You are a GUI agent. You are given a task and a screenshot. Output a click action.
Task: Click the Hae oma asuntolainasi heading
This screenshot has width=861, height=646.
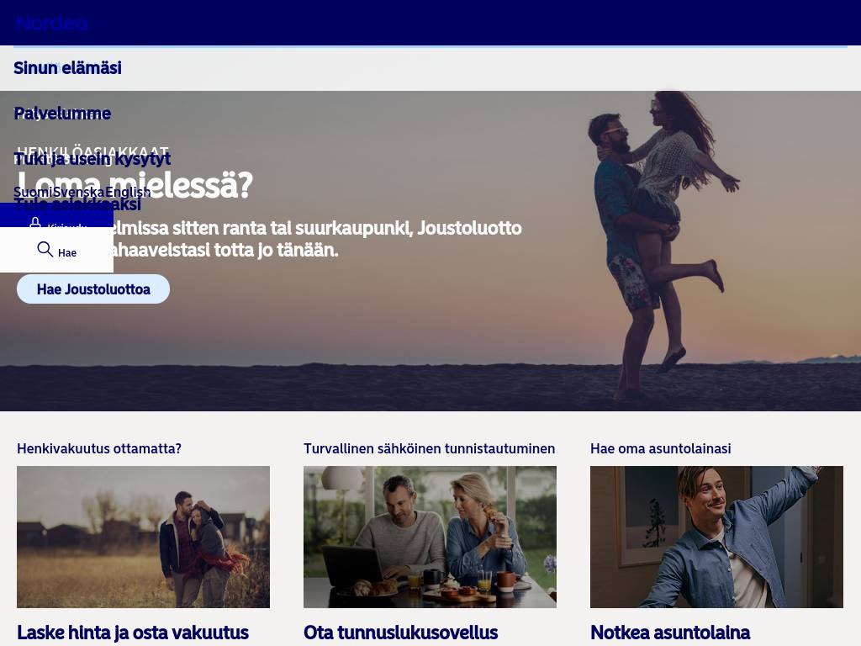[x=660, y=449]
